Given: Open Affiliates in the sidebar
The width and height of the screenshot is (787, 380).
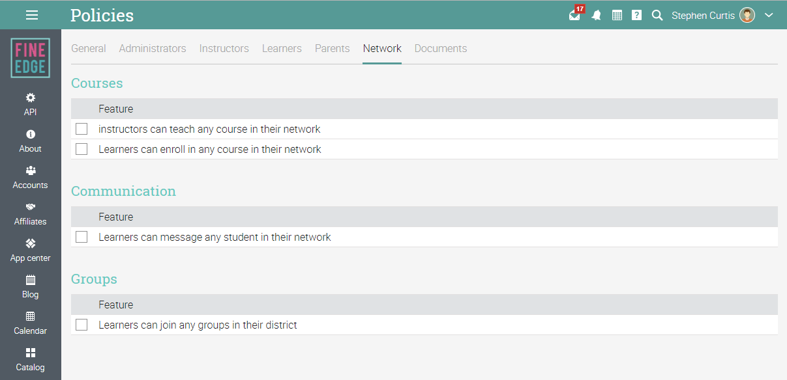Looking at the screenshot, I should pos(31,213).
